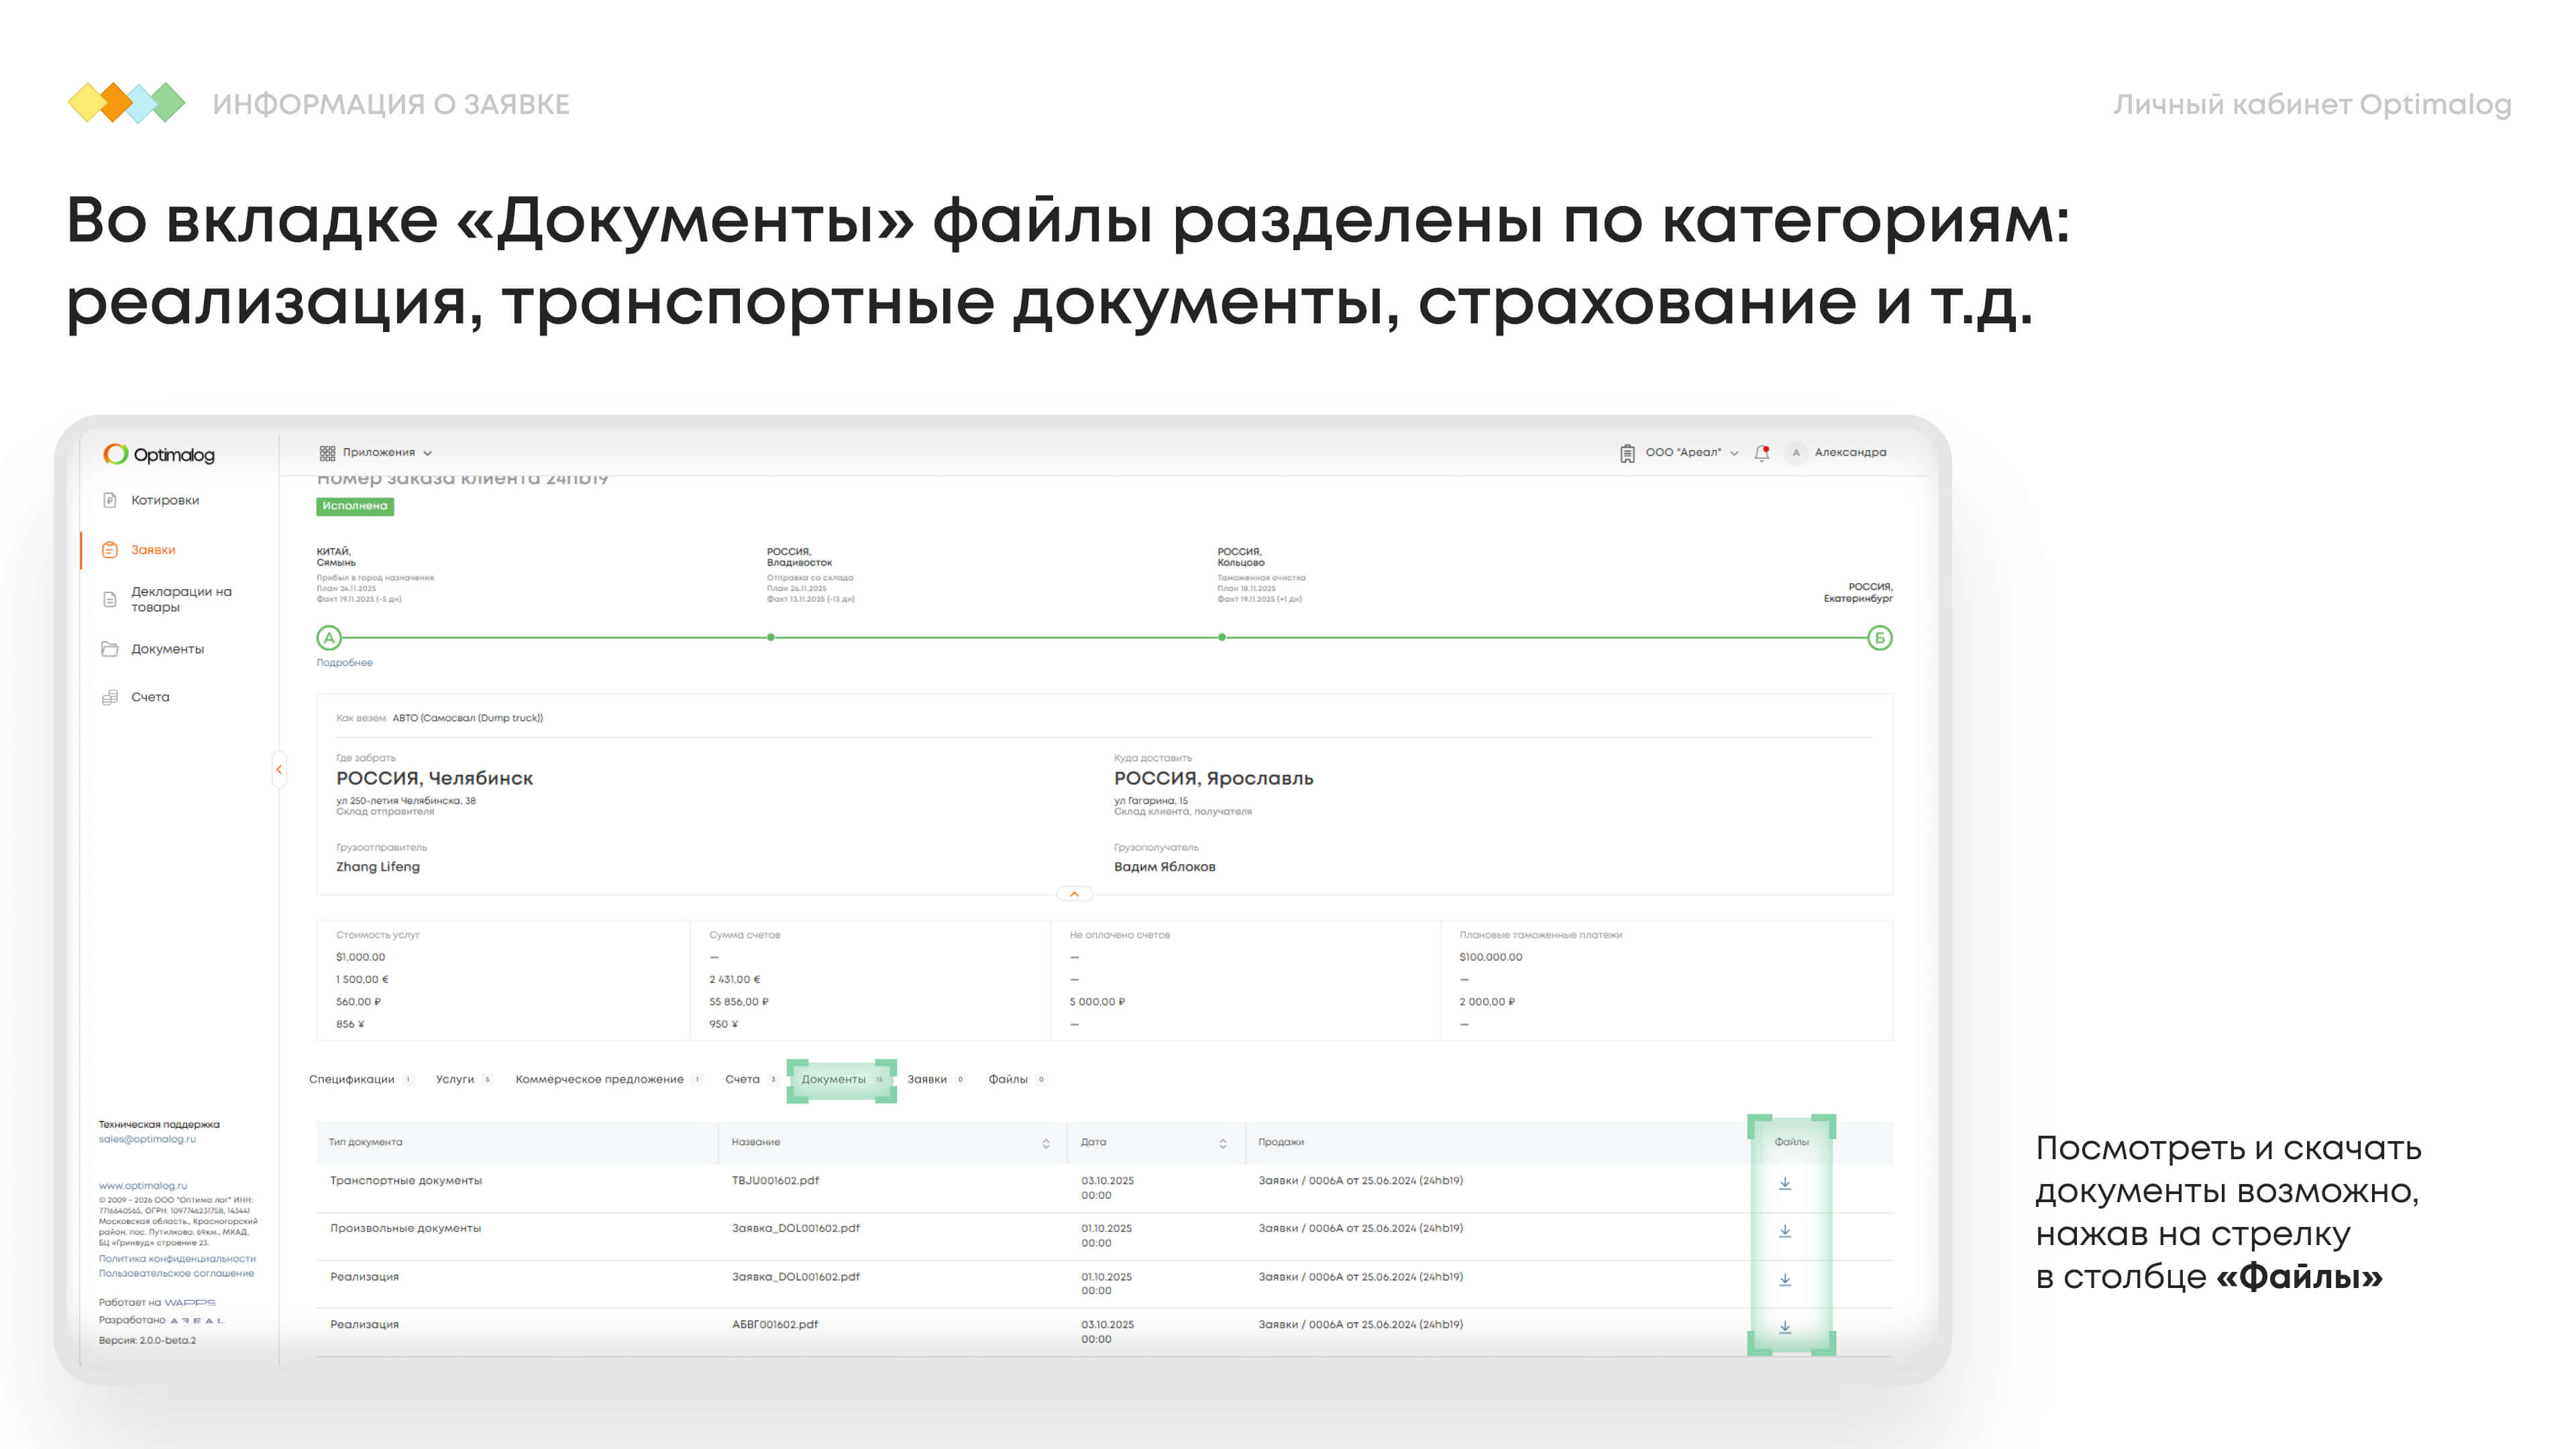This screenshot has height=1449, width=2576.
Task: Click route point A marker
Action: (329, 638)
